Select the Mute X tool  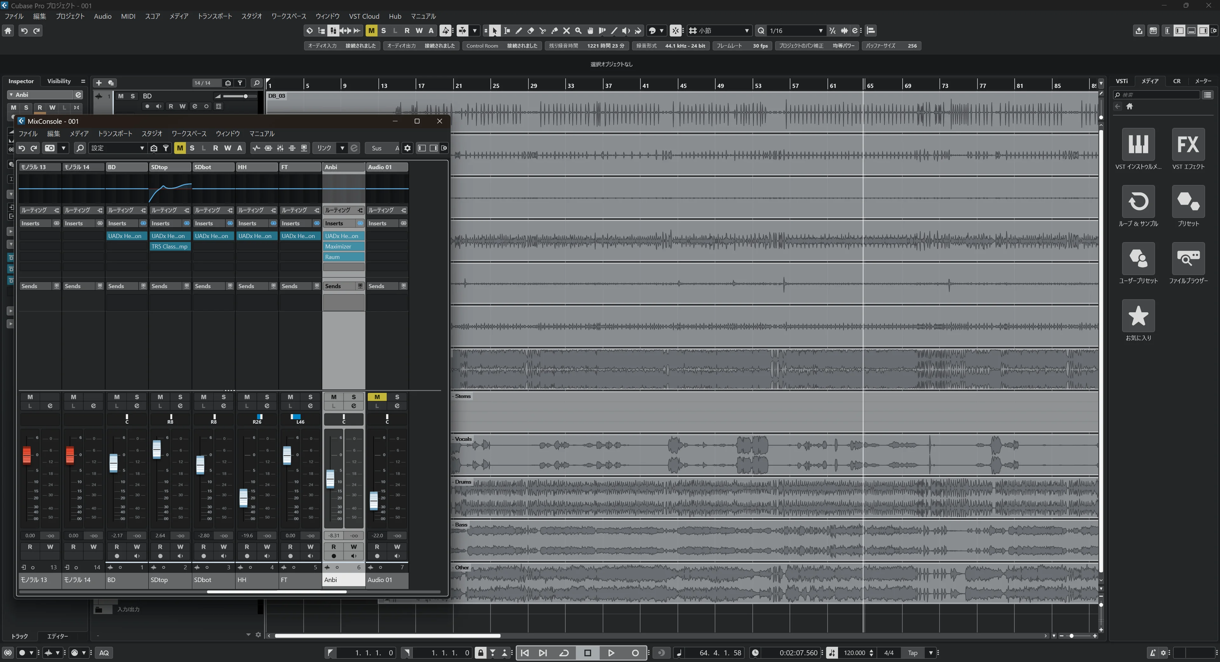click(566, 31)
